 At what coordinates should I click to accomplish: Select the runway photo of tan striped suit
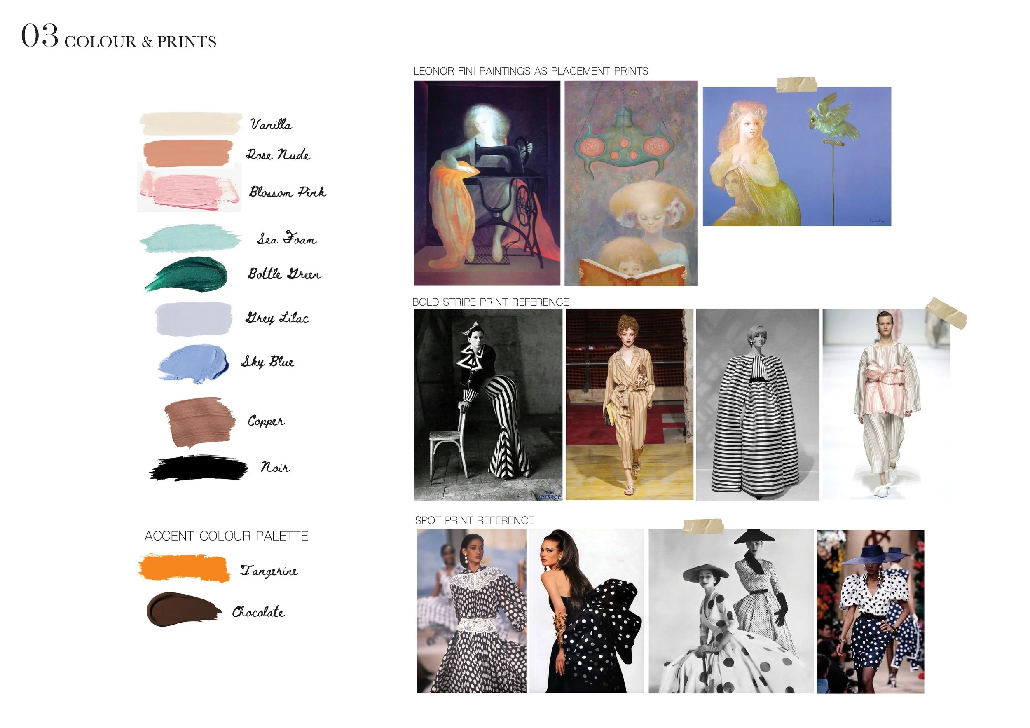pyautogui.click(x=630, y=404)
